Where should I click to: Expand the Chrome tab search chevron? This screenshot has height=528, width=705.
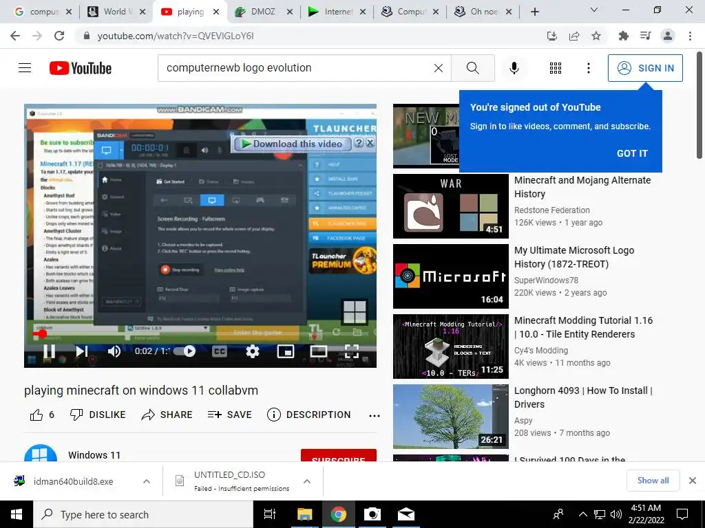click(x=594, y=10)
